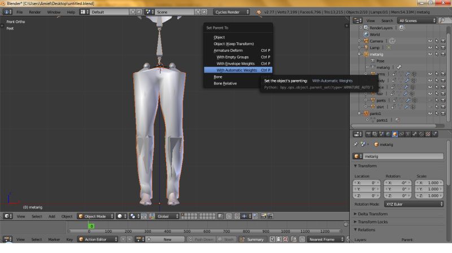452x253 pixels.
Task: Choose Object (Keep Transform) parent option
Action: coord(238,44)
